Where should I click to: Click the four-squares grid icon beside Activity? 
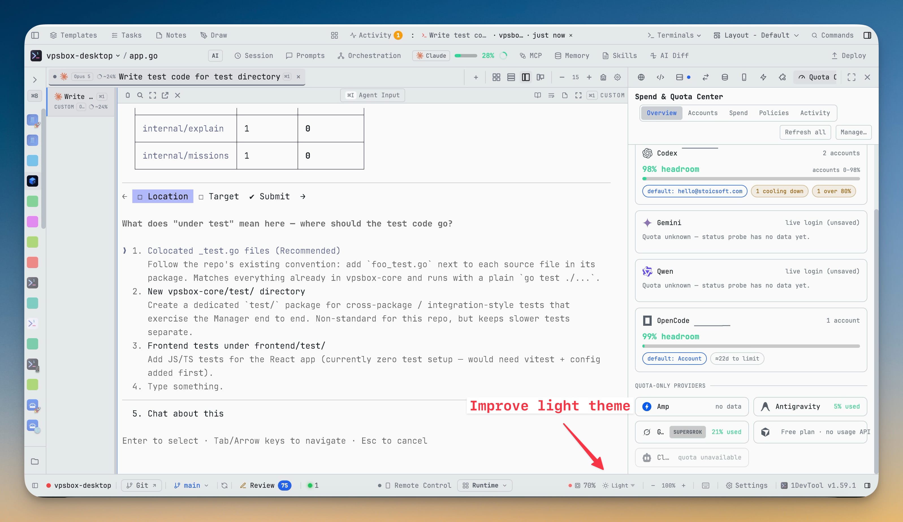334,35
